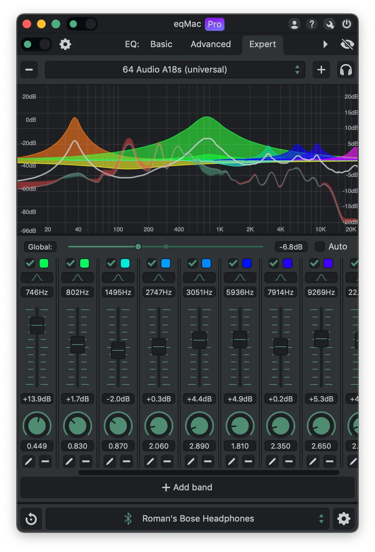Remove the 2747Hz band with its minus icon

167,461
